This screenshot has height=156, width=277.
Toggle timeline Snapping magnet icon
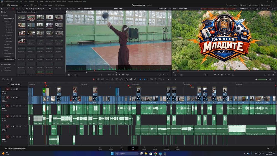pyautogui.click(x=127, y=79)
